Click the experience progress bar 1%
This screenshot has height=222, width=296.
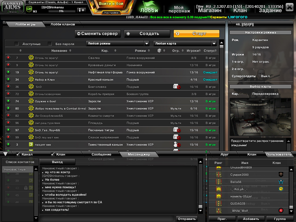(62, 11)
